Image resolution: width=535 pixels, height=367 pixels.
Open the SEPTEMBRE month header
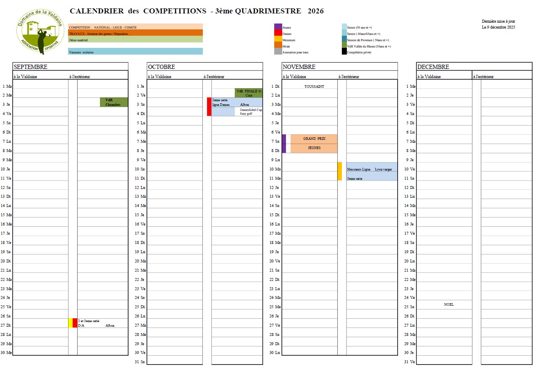coord(70,67)
